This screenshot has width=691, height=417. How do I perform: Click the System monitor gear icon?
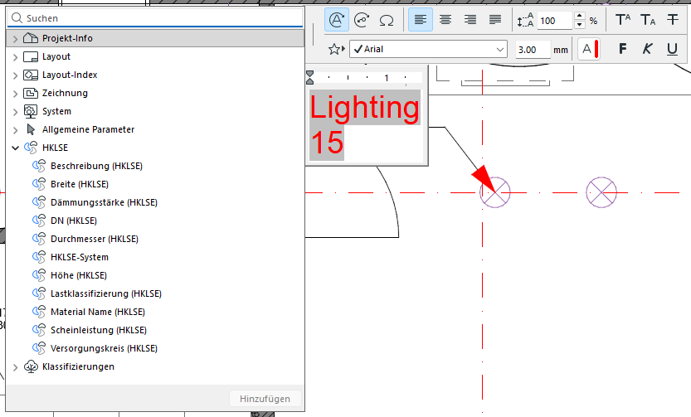coord(31,111)
